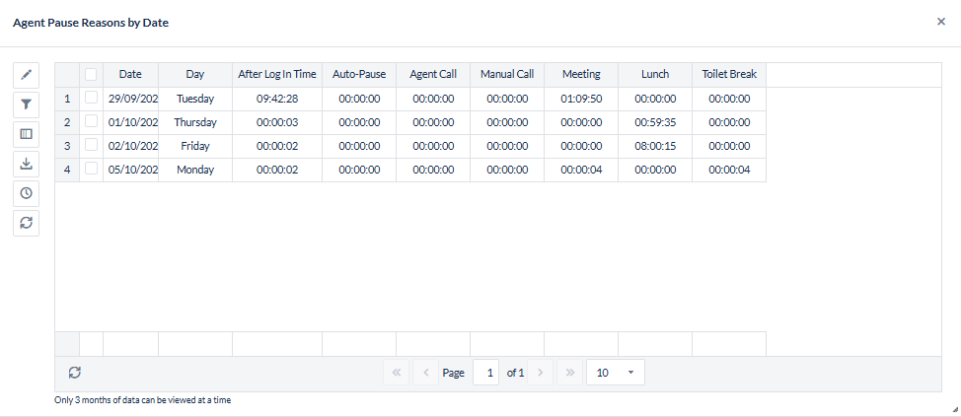Click the pencil edit icon in sidebar

click(x=27, y=75)
